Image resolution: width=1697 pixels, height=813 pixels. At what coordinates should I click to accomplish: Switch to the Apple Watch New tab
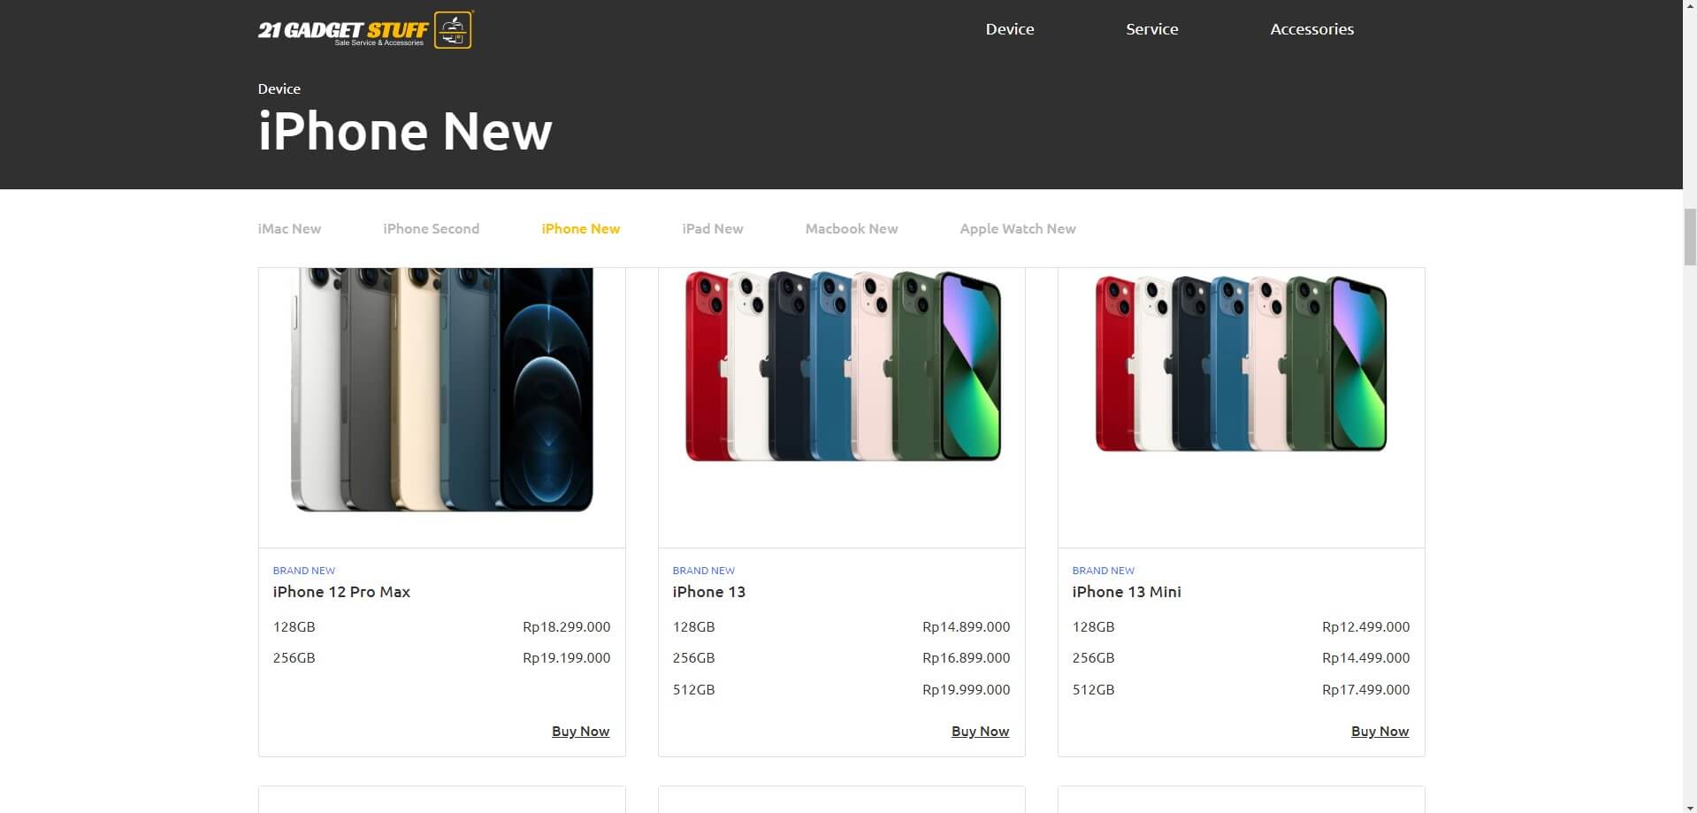pyautogui.click(x=1017, y=229)
